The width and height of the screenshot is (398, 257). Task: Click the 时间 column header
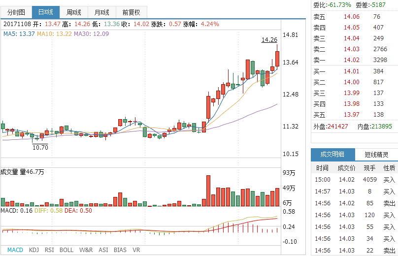click(322, 168)
